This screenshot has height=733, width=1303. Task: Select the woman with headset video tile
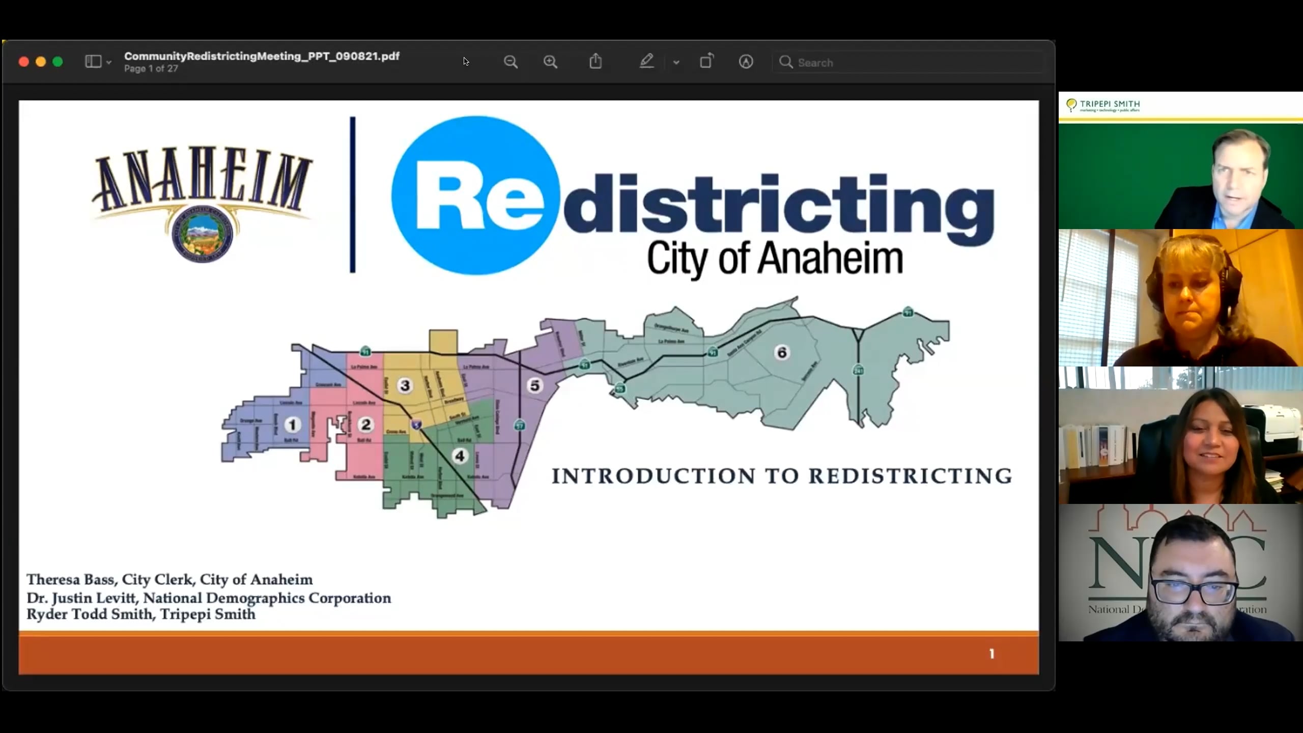point(1181,298)
